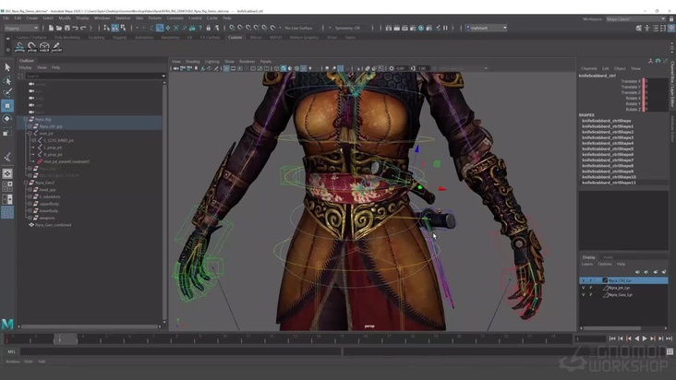Open the viewport Shading menu
Image resolution: width=676 pixels, height=380 pixels.
[192, 62]
